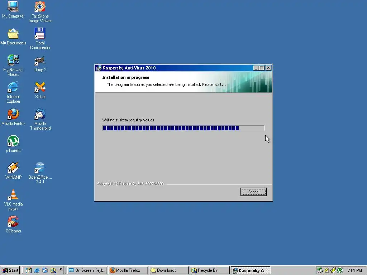Viewport: 367px width, 275px height.
Task: Click 'Installation in progress' heading
Action: click(x=126, y=77)
